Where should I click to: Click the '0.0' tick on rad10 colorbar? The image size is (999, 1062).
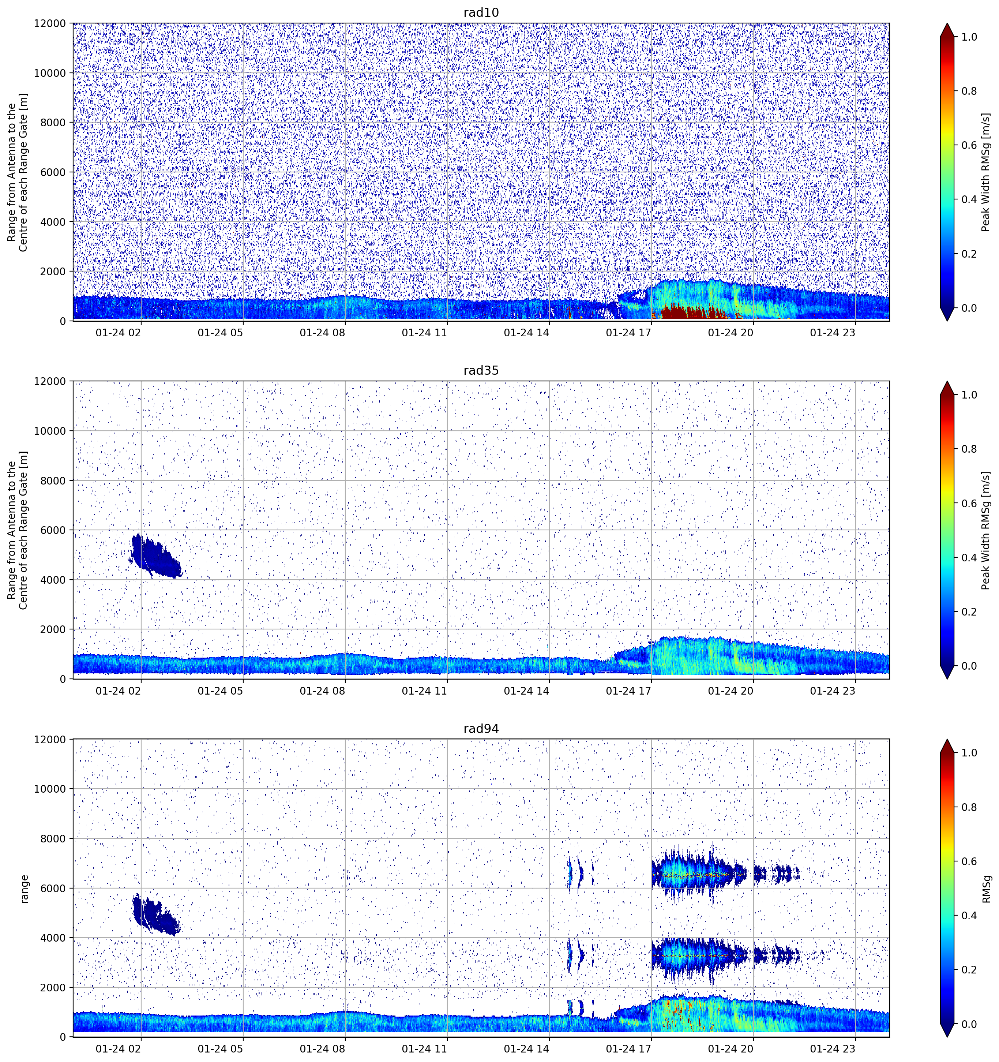coord(969,308)
